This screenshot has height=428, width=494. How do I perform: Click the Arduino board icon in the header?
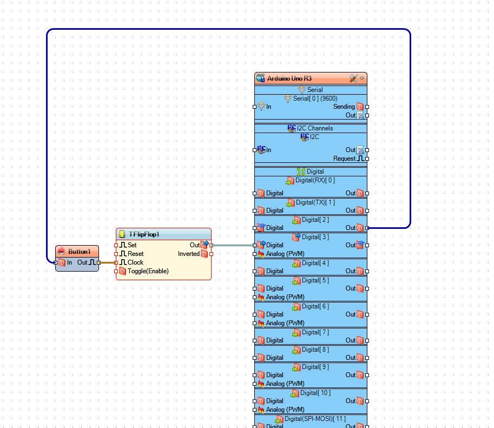click(260, 78)
